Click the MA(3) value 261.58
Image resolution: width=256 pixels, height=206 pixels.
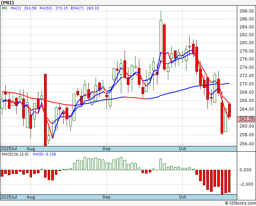click(x=30, y=8)
